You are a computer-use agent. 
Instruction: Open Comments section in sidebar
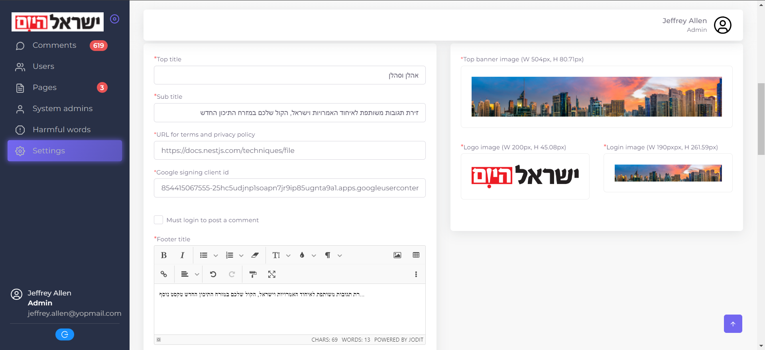(65, 45)
